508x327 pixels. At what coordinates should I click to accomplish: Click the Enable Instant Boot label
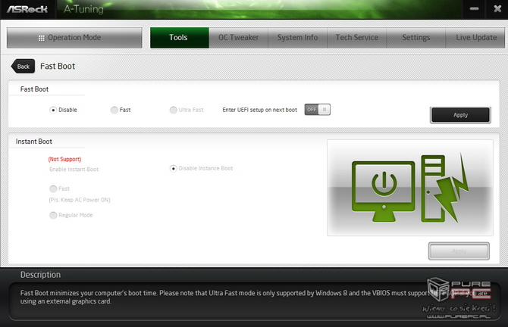[74, 169]
